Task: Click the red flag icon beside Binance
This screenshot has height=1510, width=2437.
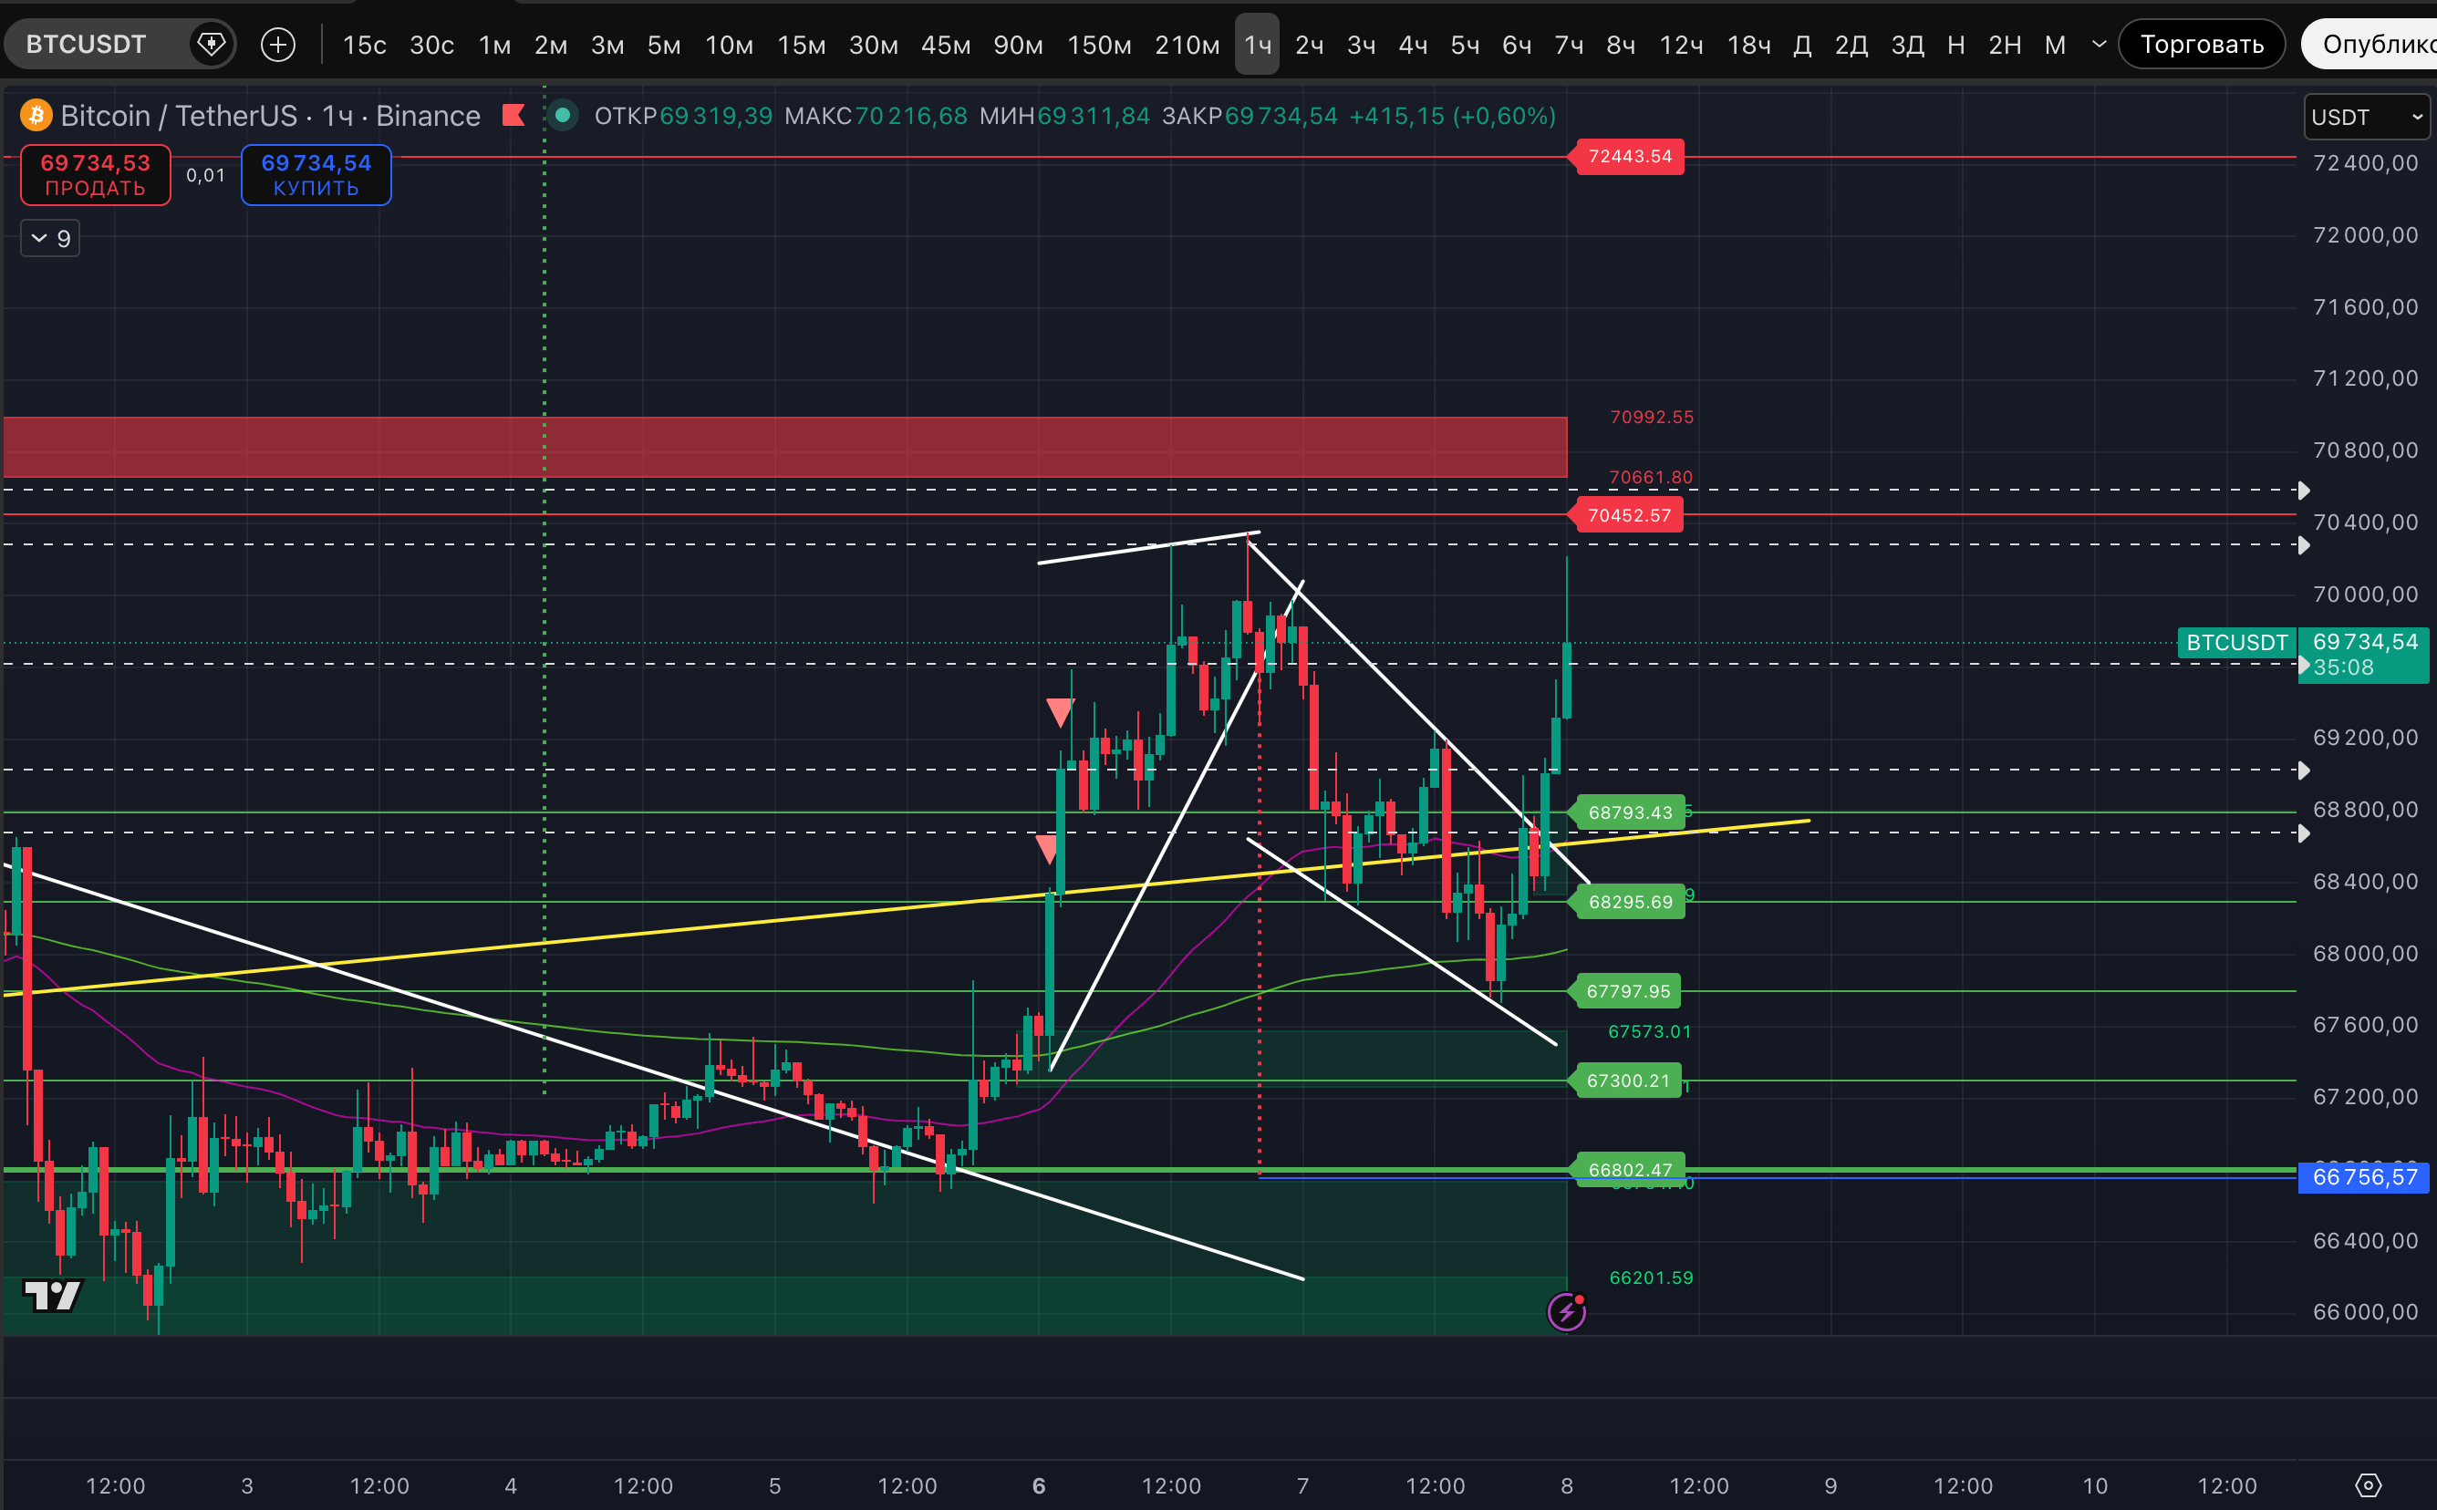Action: click(513, 116)
